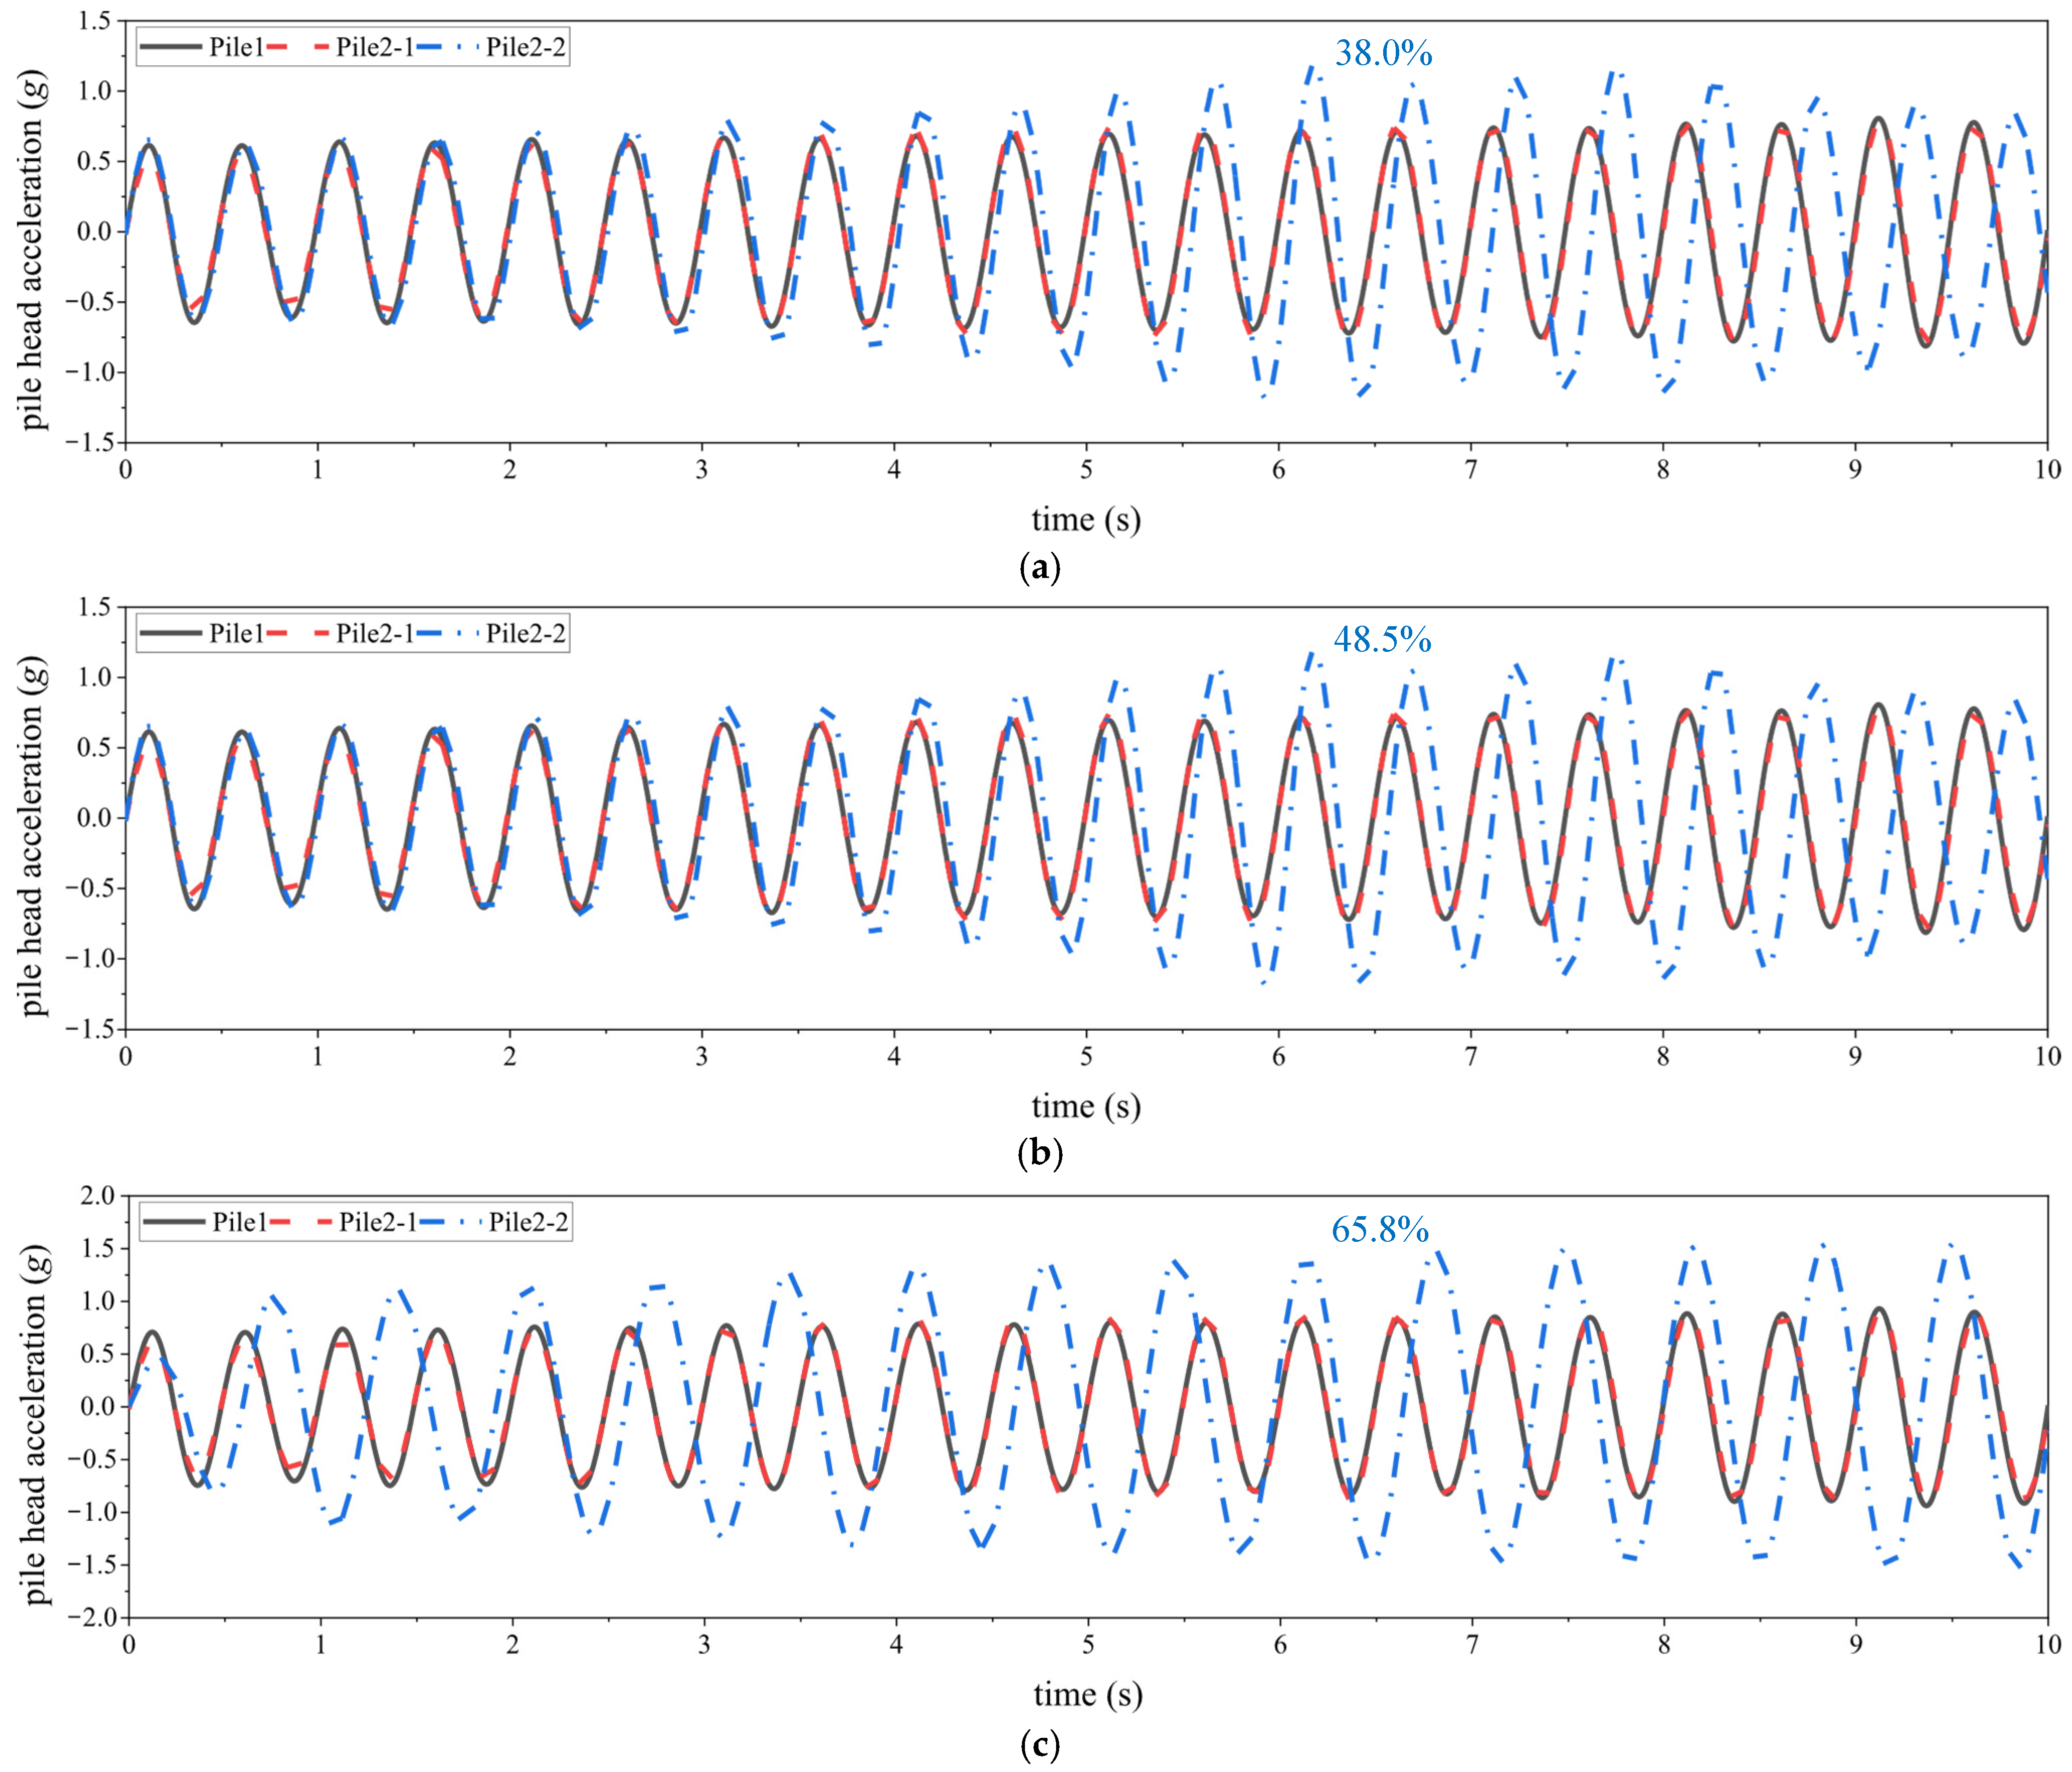Select Pile1 legend label in chart (a)
Screen dimensions: 2072x1772
(236, 47)
